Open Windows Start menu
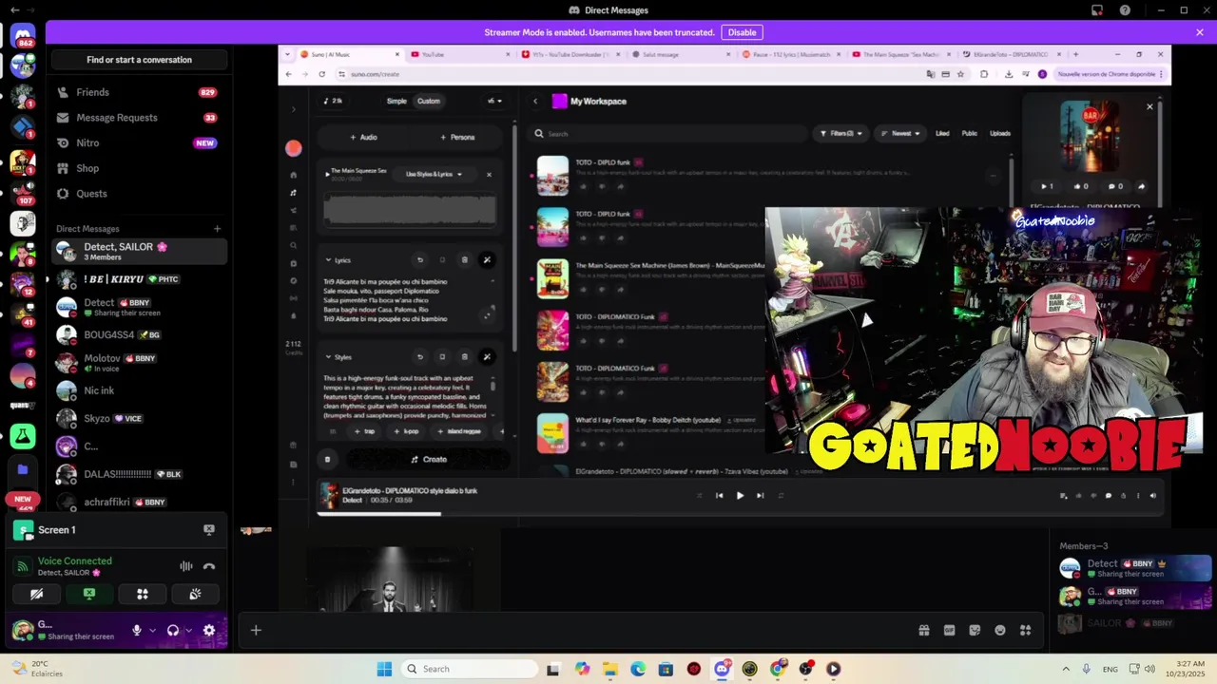This screenshot has width=1217, height=684. (384, 669)
